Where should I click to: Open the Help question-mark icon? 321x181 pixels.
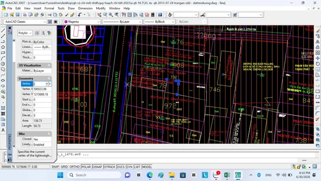coord(160,15)
